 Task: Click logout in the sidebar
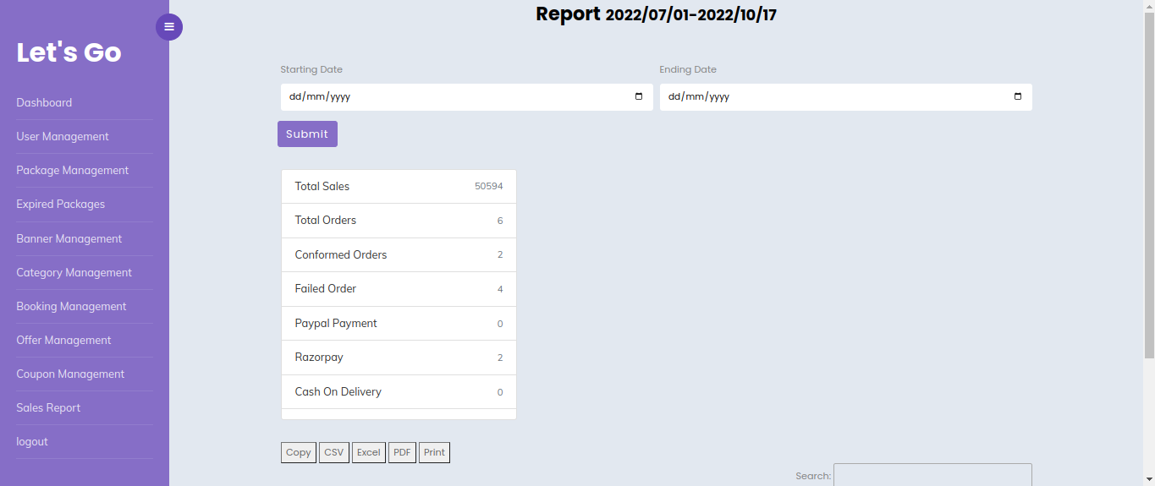tap(32, 441)
